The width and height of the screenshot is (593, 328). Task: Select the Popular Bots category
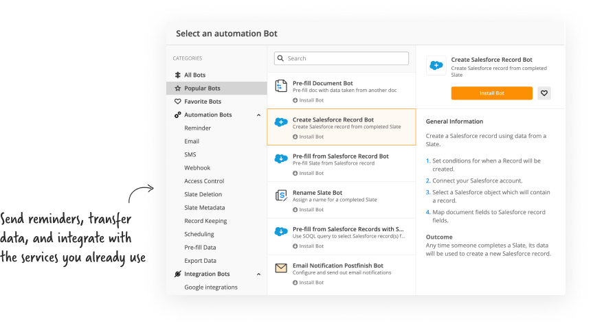(x=216, y=88)
